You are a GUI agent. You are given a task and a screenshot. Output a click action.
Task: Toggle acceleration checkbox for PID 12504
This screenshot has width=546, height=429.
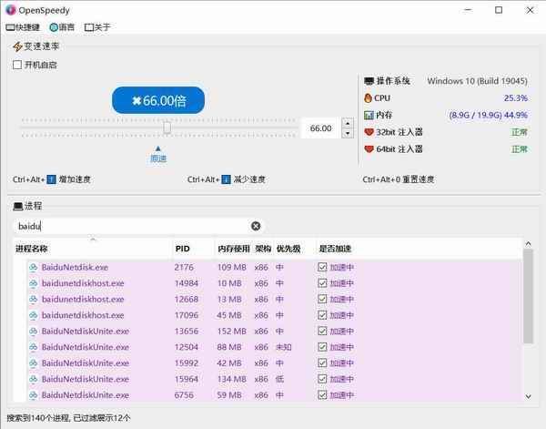[322, 347]
